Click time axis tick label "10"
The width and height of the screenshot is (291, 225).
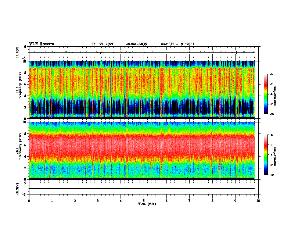tap(258, 201)
